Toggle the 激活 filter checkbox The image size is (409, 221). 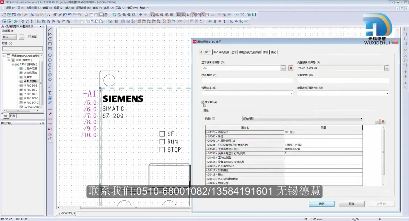point(30,37)
